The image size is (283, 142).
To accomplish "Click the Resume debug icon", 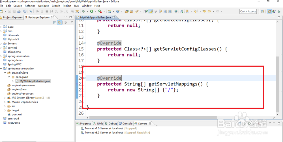I will click(37, 11).
